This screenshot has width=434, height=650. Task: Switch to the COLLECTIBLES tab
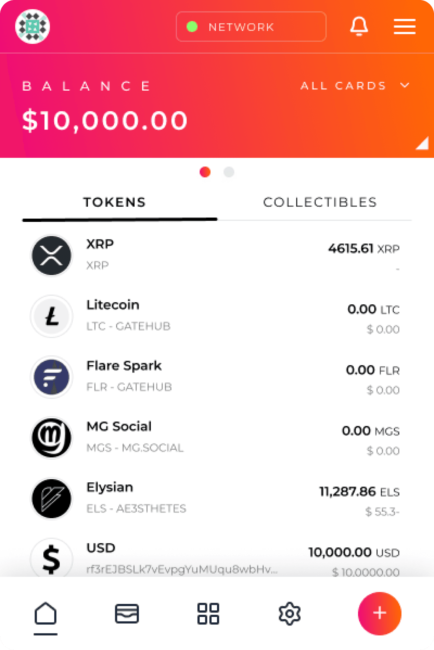(320, 203)
